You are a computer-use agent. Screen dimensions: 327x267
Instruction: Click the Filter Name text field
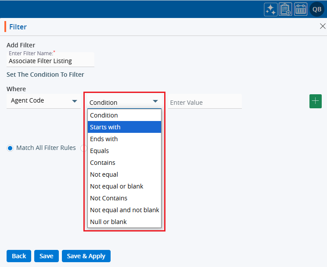pyautogui.click(x=50, y=61)
